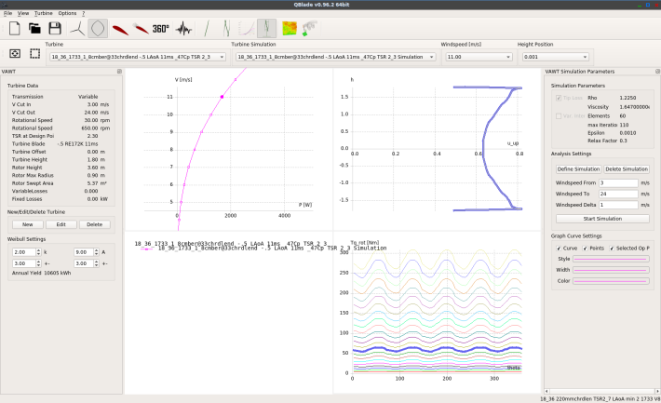661x403 pixels.
Task: Open the Turbine menu
Action: 44,13
